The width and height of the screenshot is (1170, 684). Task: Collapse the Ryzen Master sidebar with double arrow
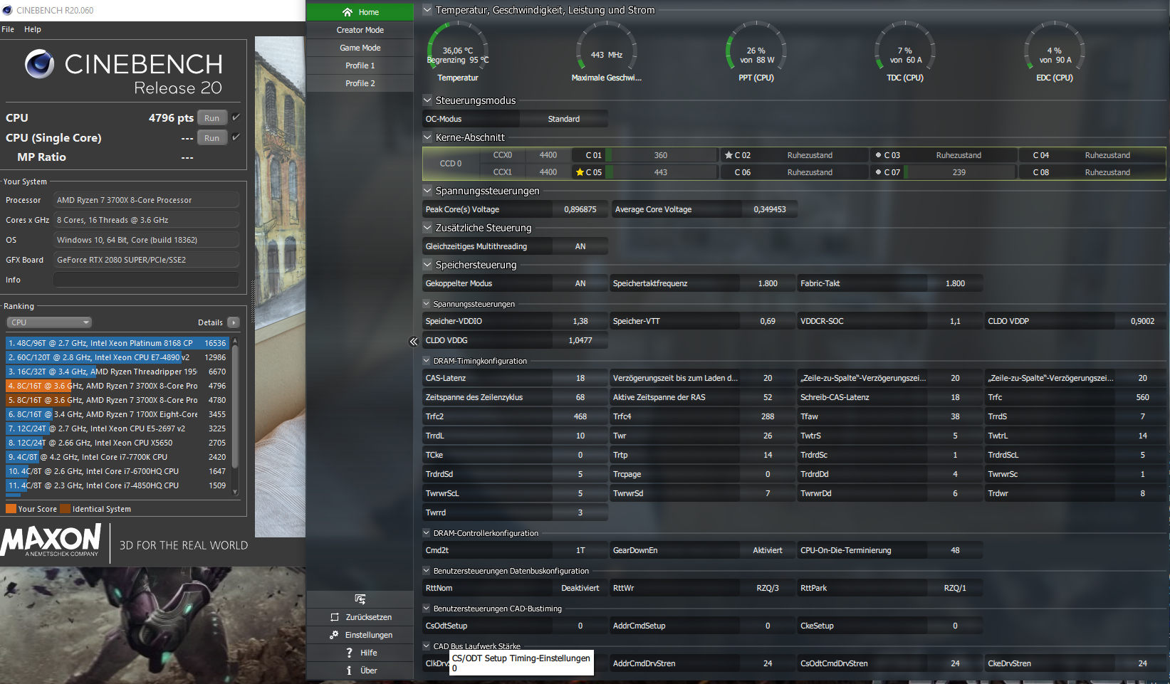(x=414, y=342)
